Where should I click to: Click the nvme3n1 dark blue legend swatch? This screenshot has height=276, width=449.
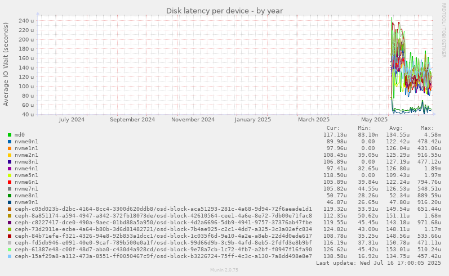click(x=10, y=162)
